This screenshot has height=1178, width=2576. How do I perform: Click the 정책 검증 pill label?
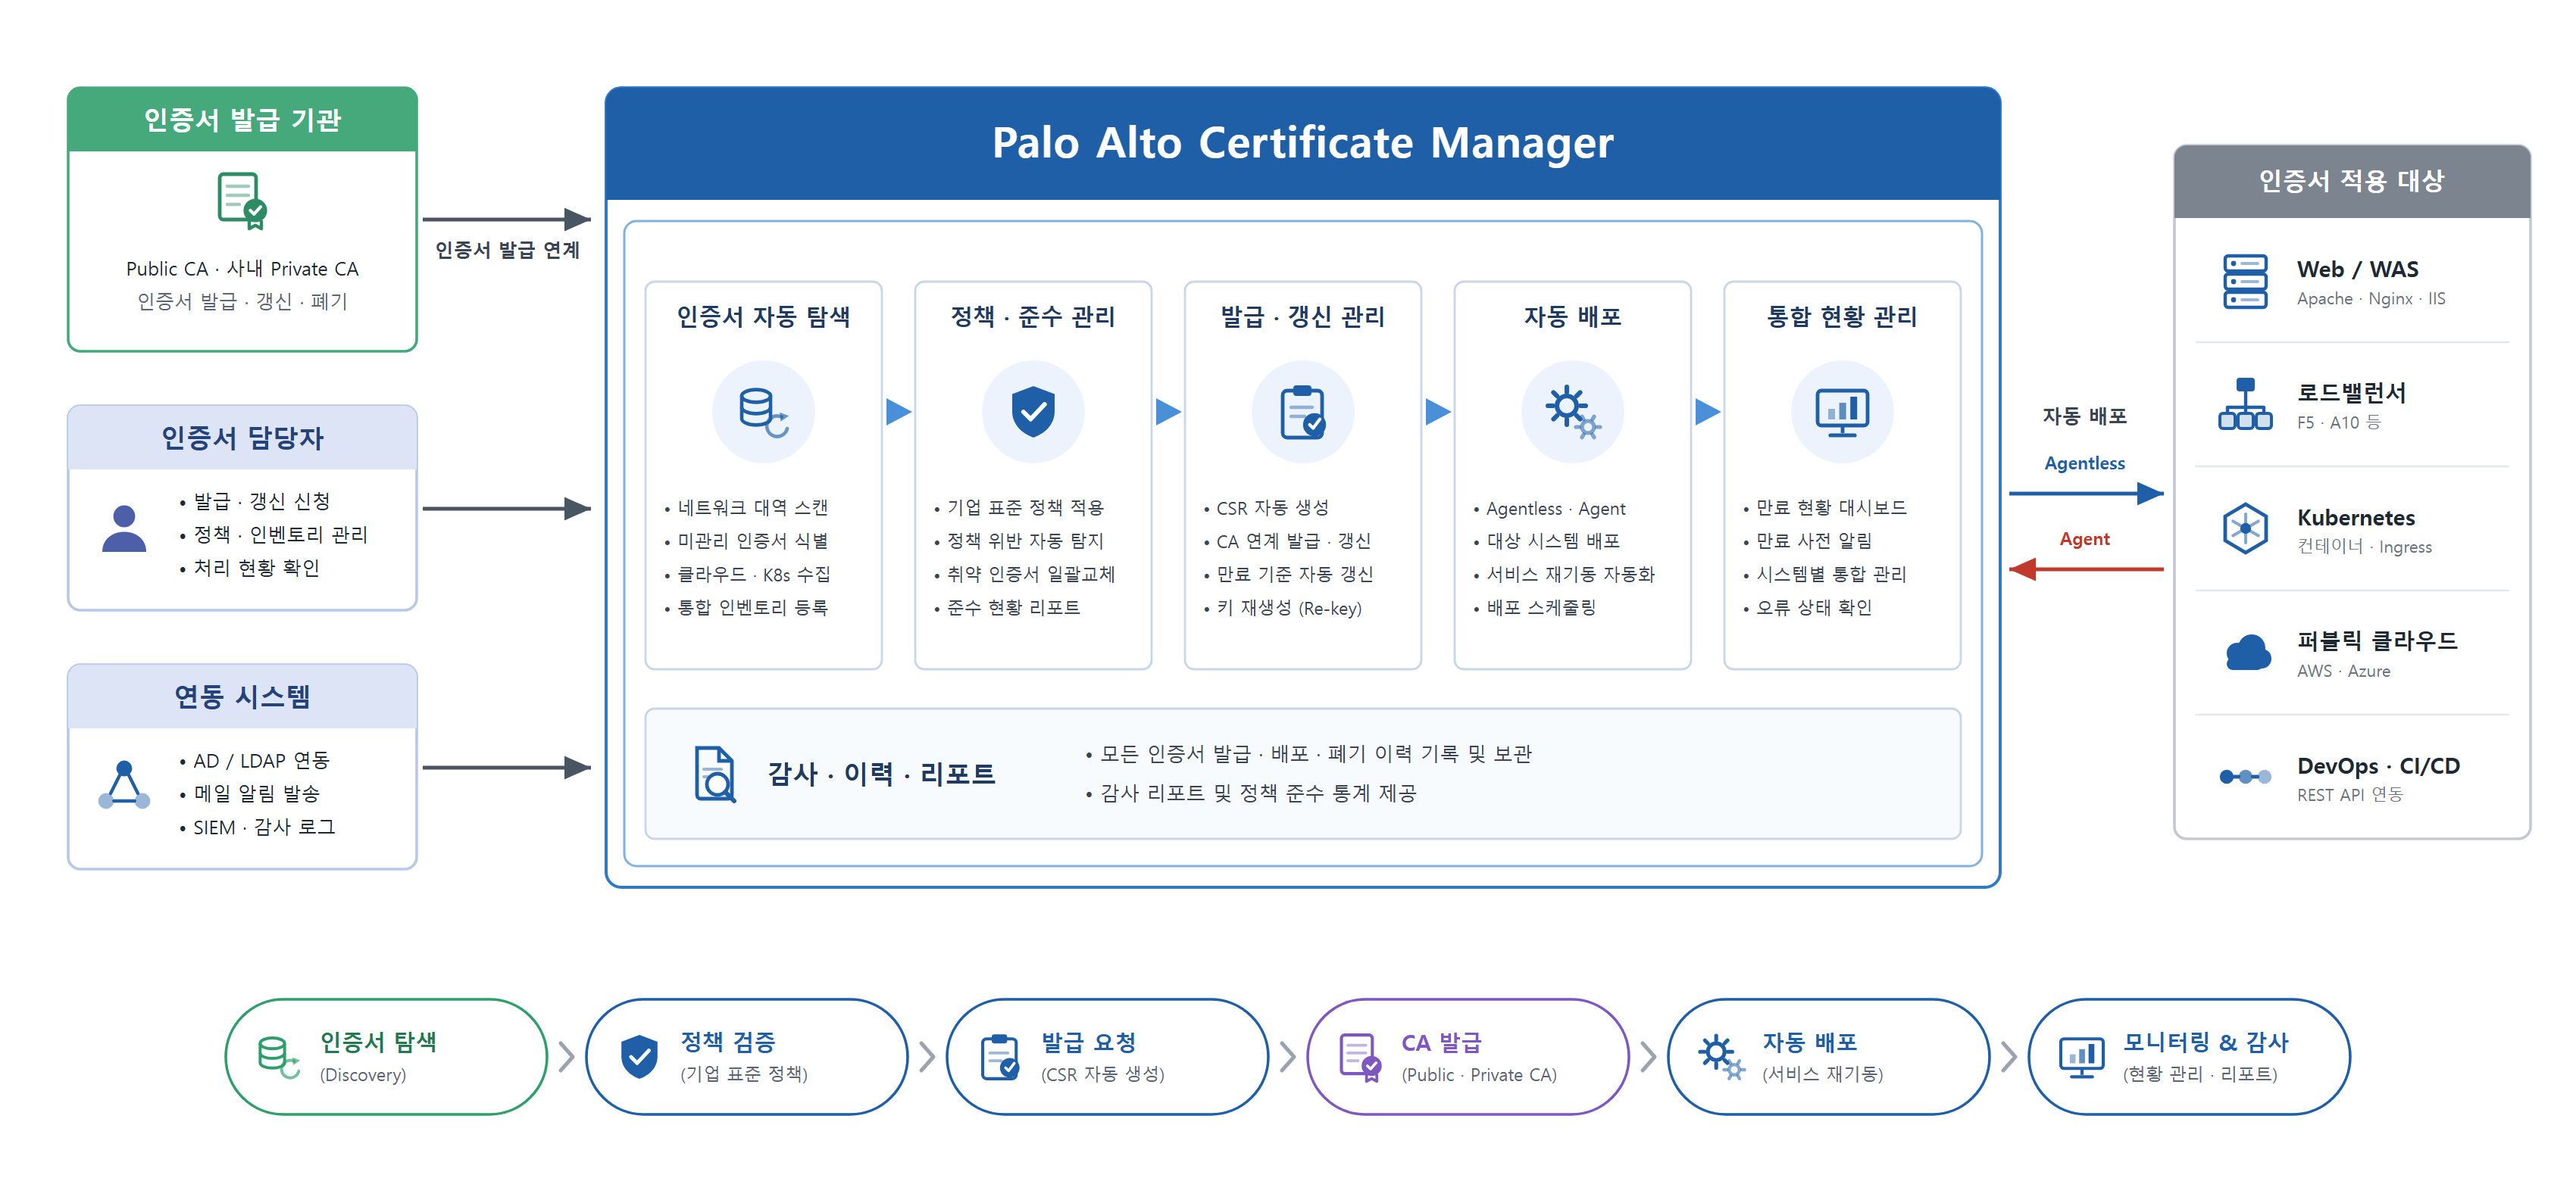click(x=728, y=1042)
